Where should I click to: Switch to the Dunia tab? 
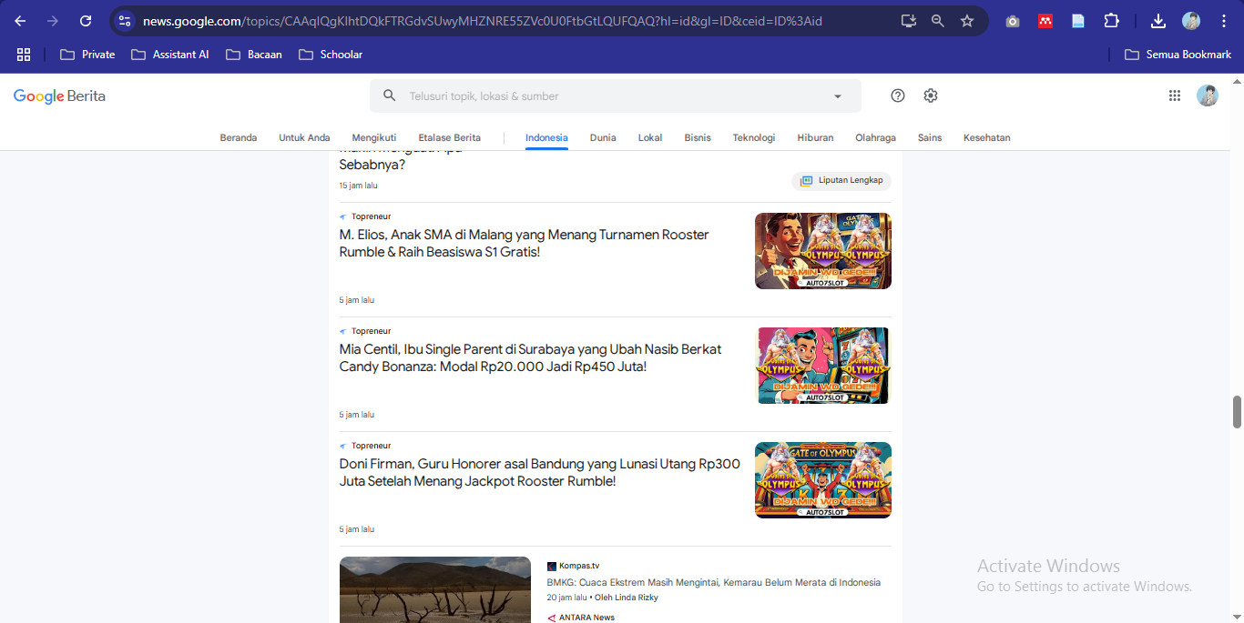(x=603, y=137)
